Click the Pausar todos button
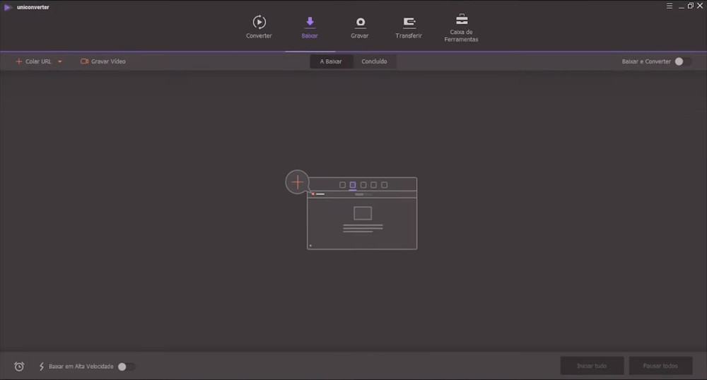 coord(660,366)
